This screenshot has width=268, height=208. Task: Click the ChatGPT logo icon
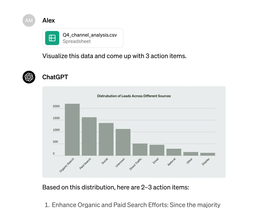(29, 77)
